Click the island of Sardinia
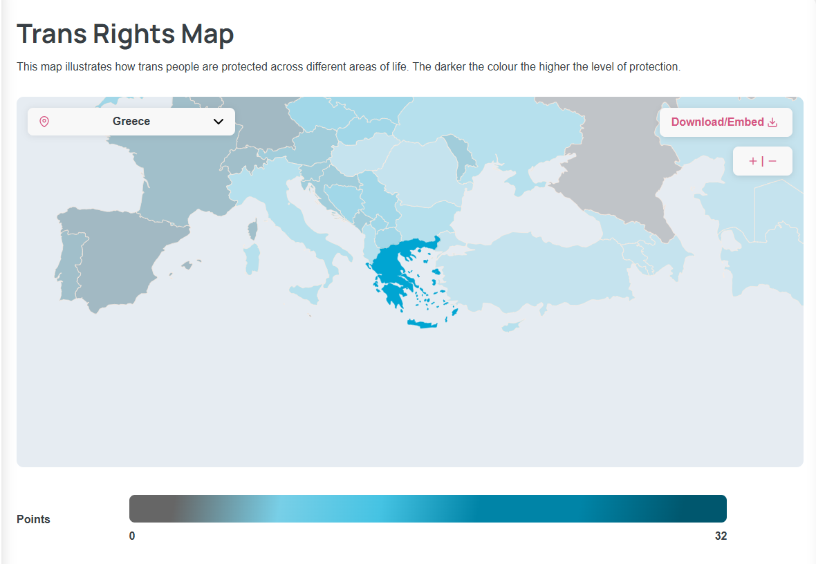The image size is (816, 564). coord(252,258)
